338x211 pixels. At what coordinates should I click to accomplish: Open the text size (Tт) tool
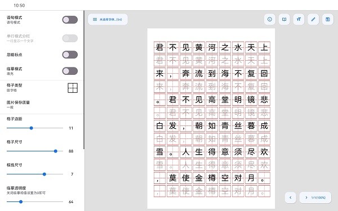point(299,19)
